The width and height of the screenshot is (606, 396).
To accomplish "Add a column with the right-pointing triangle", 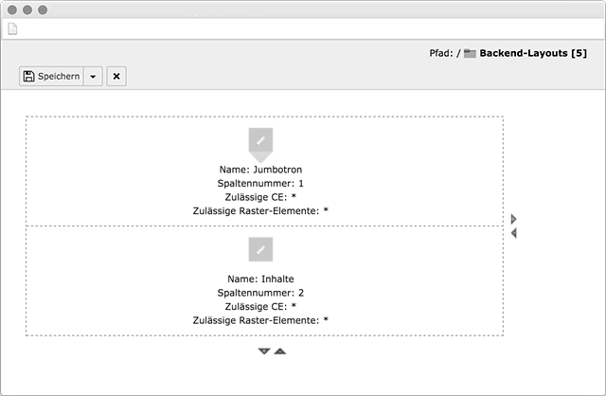I will click(x=513, y=219).
